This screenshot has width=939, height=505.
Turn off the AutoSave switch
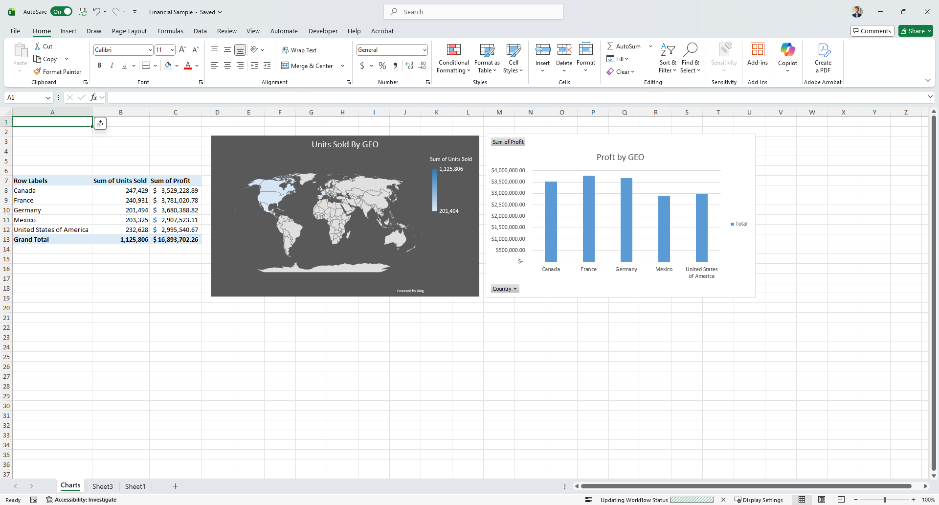click(x=62, y=12)
